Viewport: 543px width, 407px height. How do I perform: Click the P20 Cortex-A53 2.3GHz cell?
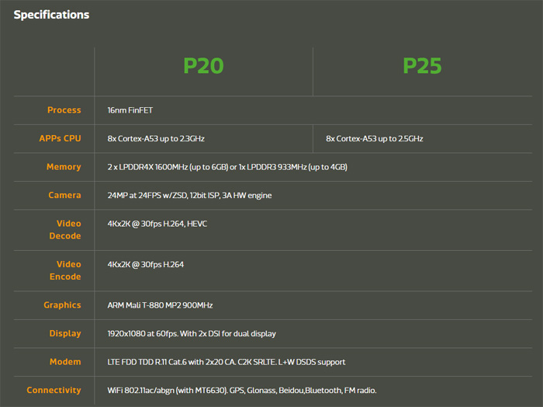click(156, 138)
